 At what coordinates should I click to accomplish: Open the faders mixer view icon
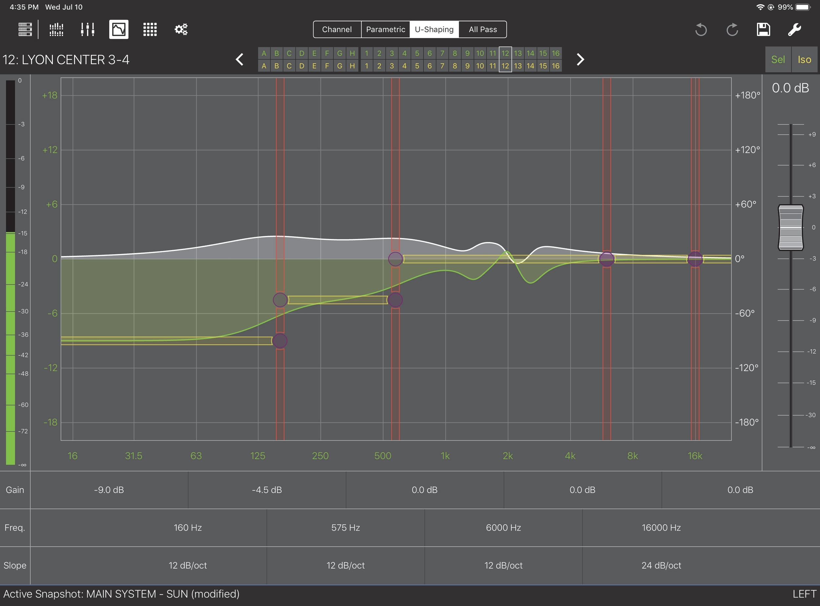[87, 29]
